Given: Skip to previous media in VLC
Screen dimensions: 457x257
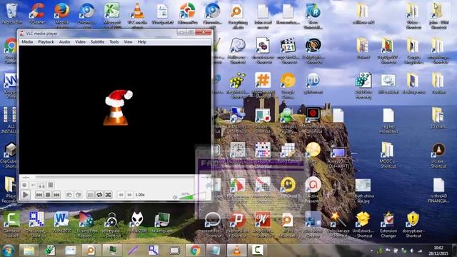Looking at the screenshot, I should [x=39, y=195].
